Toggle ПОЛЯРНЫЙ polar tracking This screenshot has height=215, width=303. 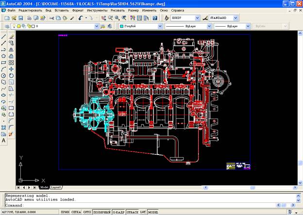(102, 212)
